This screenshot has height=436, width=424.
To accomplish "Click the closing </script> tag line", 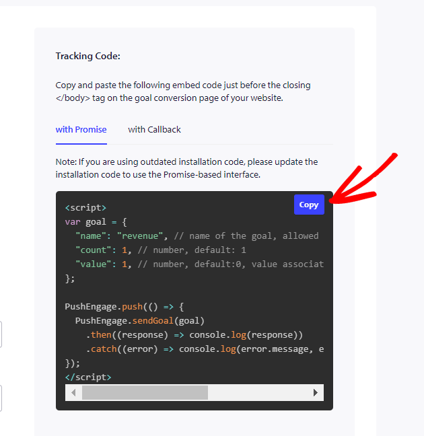I will pyautogui.click(x=88, y=377).
